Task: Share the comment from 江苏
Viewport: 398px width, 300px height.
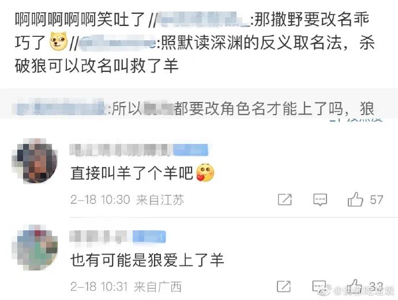Action: [x=285, y=200]
